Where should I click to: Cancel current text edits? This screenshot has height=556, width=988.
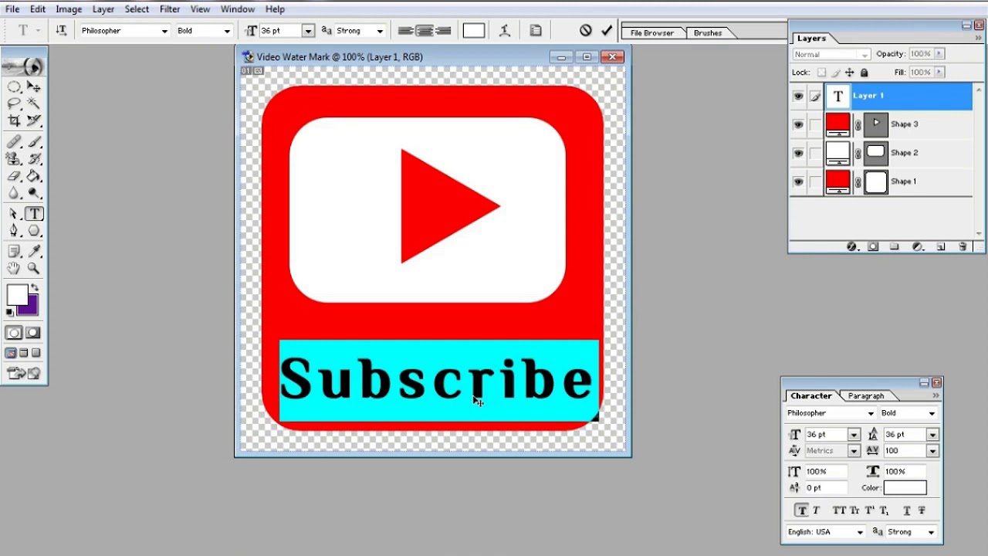(x=586, y=31)
